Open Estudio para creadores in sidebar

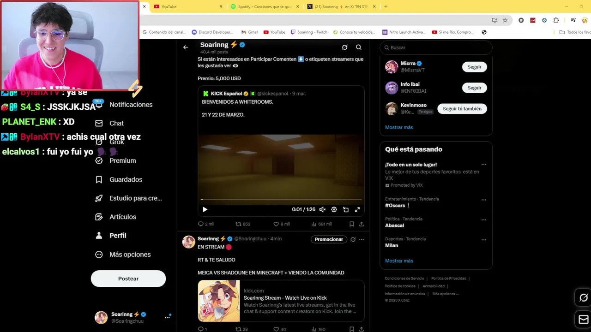click(128, 198)
